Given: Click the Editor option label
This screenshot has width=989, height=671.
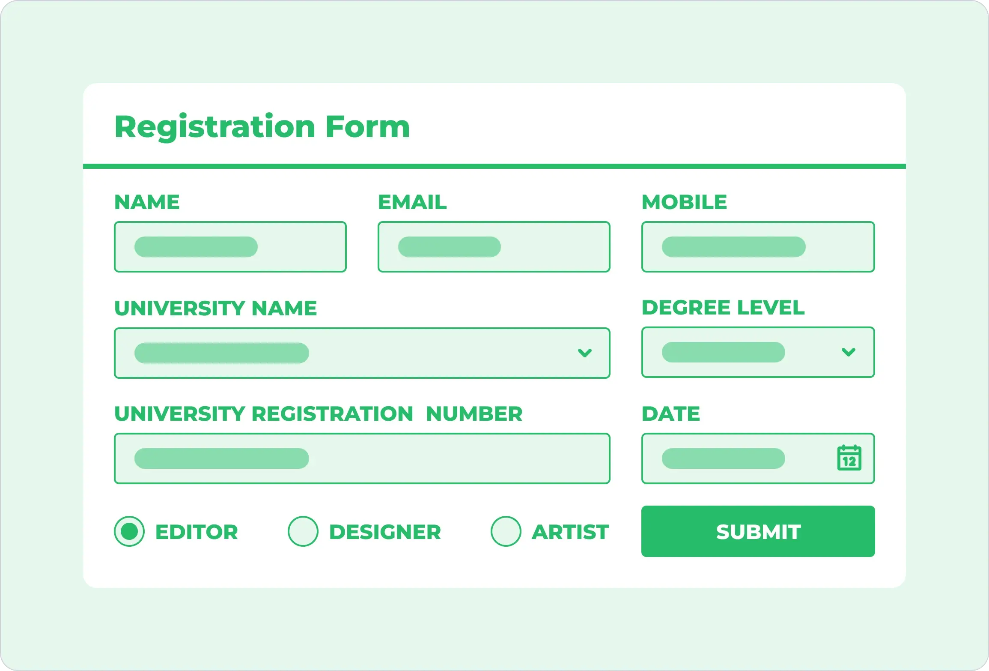Looking at the screenshot, I should point(197,532).
